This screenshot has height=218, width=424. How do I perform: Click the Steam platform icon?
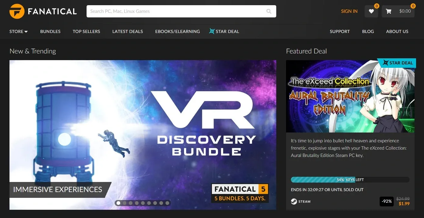tap(294, 202)
